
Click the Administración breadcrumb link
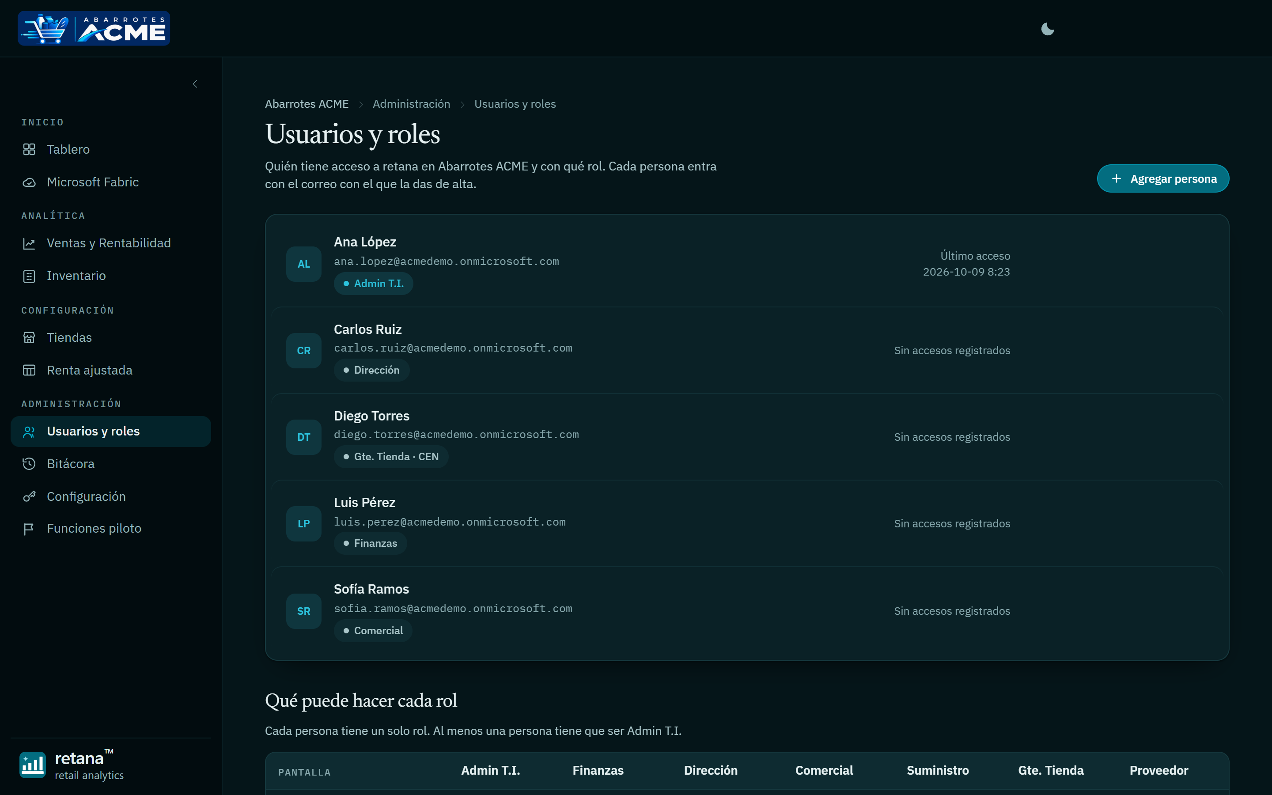coord(412,104)
